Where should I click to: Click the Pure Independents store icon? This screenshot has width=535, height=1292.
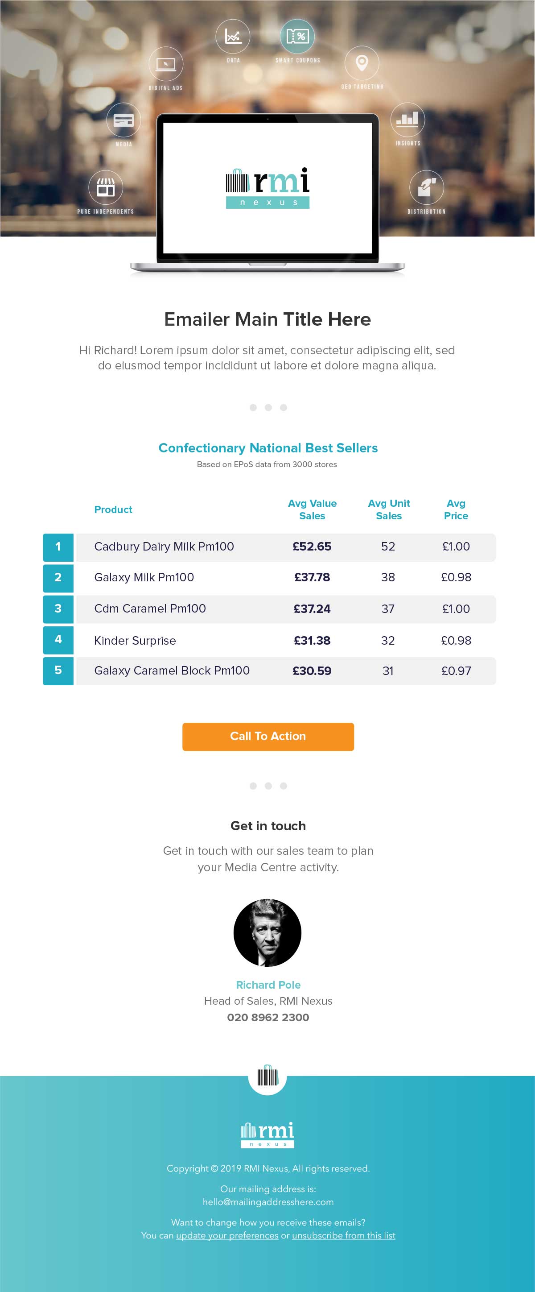[106, 187]
